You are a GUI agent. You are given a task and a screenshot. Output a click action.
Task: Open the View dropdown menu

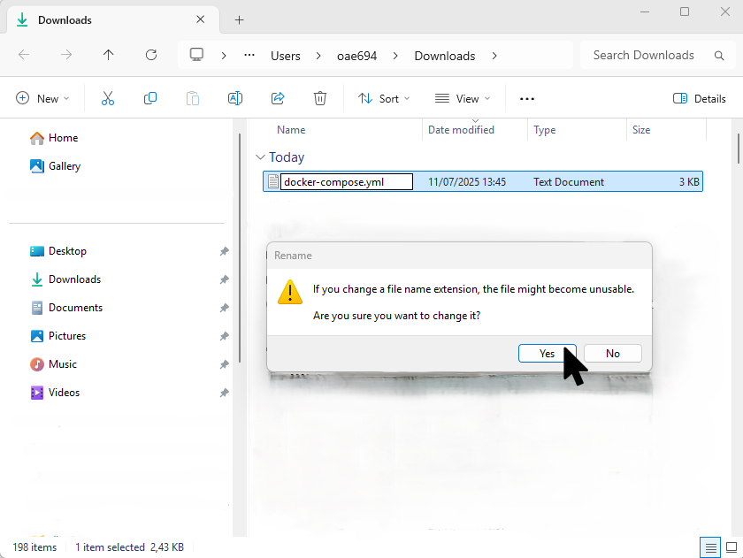pos(461,99)
